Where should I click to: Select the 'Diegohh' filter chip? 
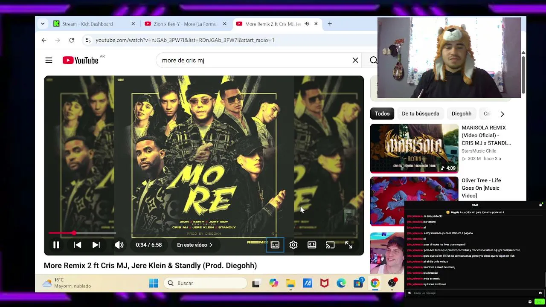click(x=462, y=114)
